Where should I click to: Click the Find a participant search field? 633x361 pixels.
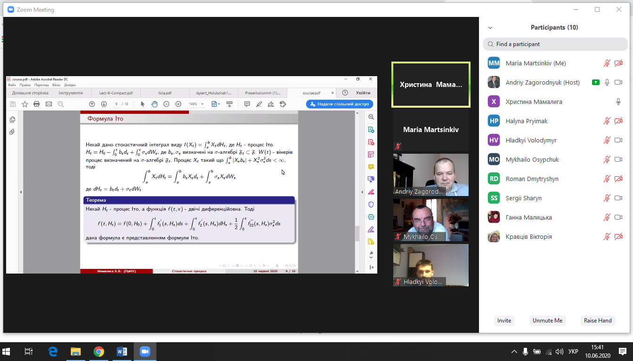point(556,44)
